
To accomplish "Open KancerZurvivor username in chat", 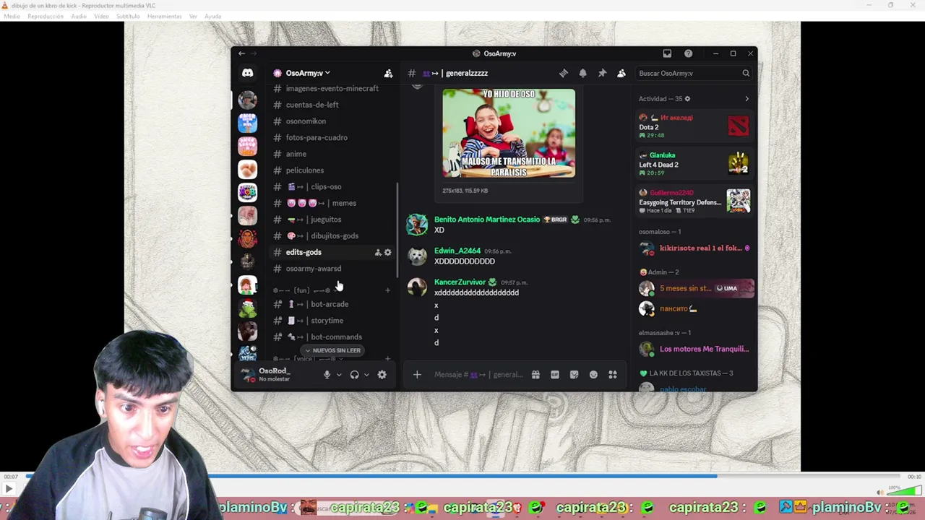I will 460,282.
